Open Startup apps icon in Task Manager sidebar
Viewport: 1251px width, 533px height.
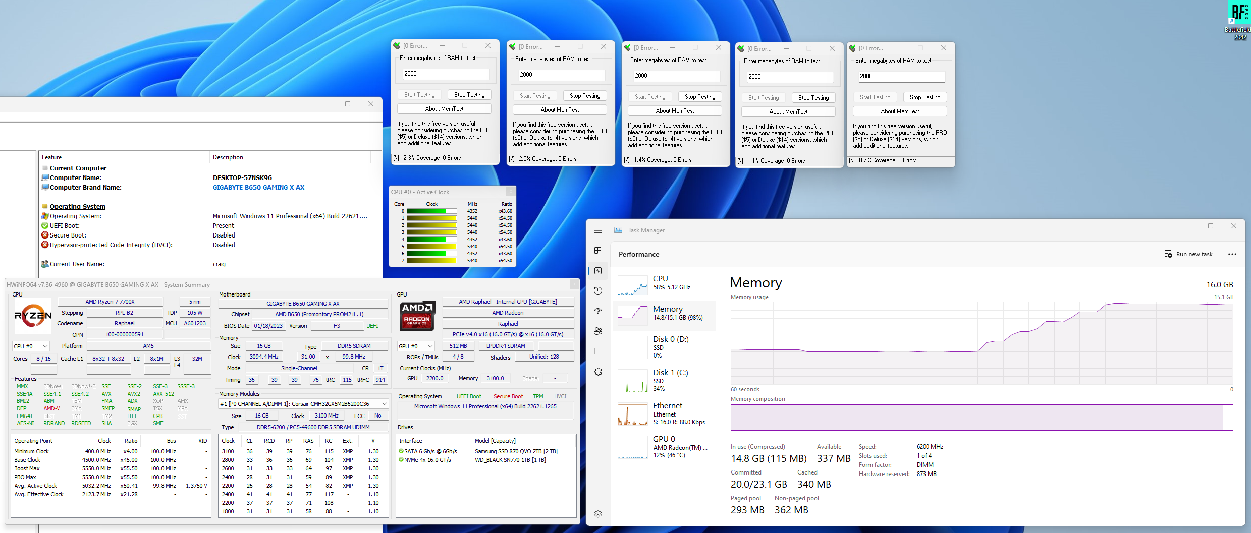coord(598,311)
